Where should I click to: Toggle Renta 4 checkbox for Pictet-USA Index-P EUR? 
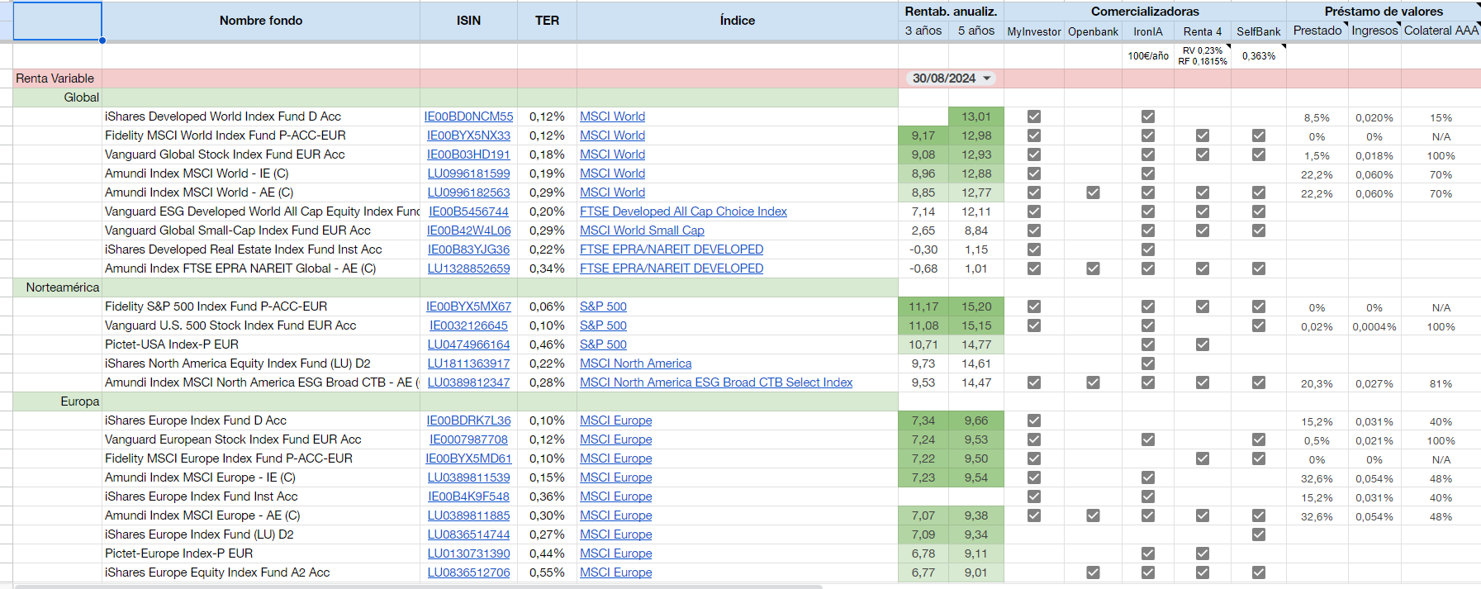coord(1203,344)
